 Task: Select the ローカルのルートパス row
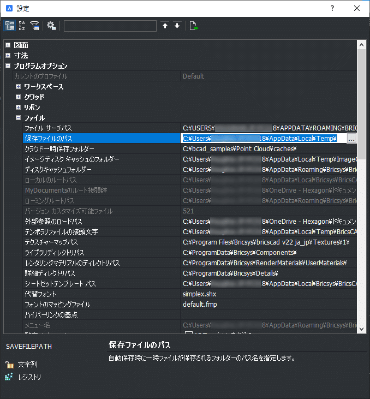tap(189, 180)
